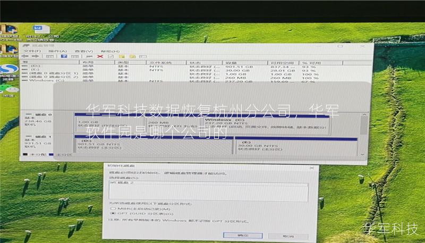The height and width of the screenshot is (243, 425).
Task: Open the Sogou browser desktop icon
Action: click(x=7, y=70)
